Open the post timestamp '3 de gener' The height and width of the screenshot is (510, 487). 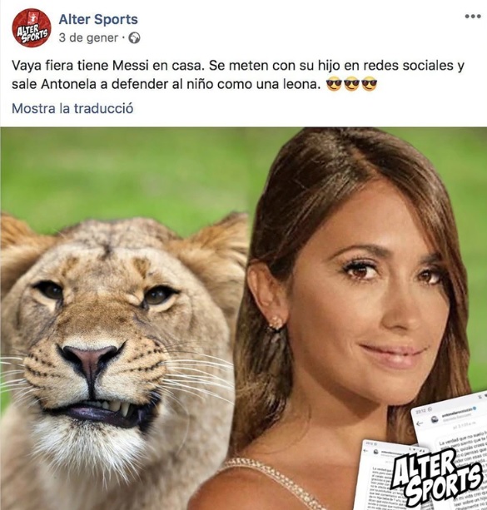coord(88,37)
